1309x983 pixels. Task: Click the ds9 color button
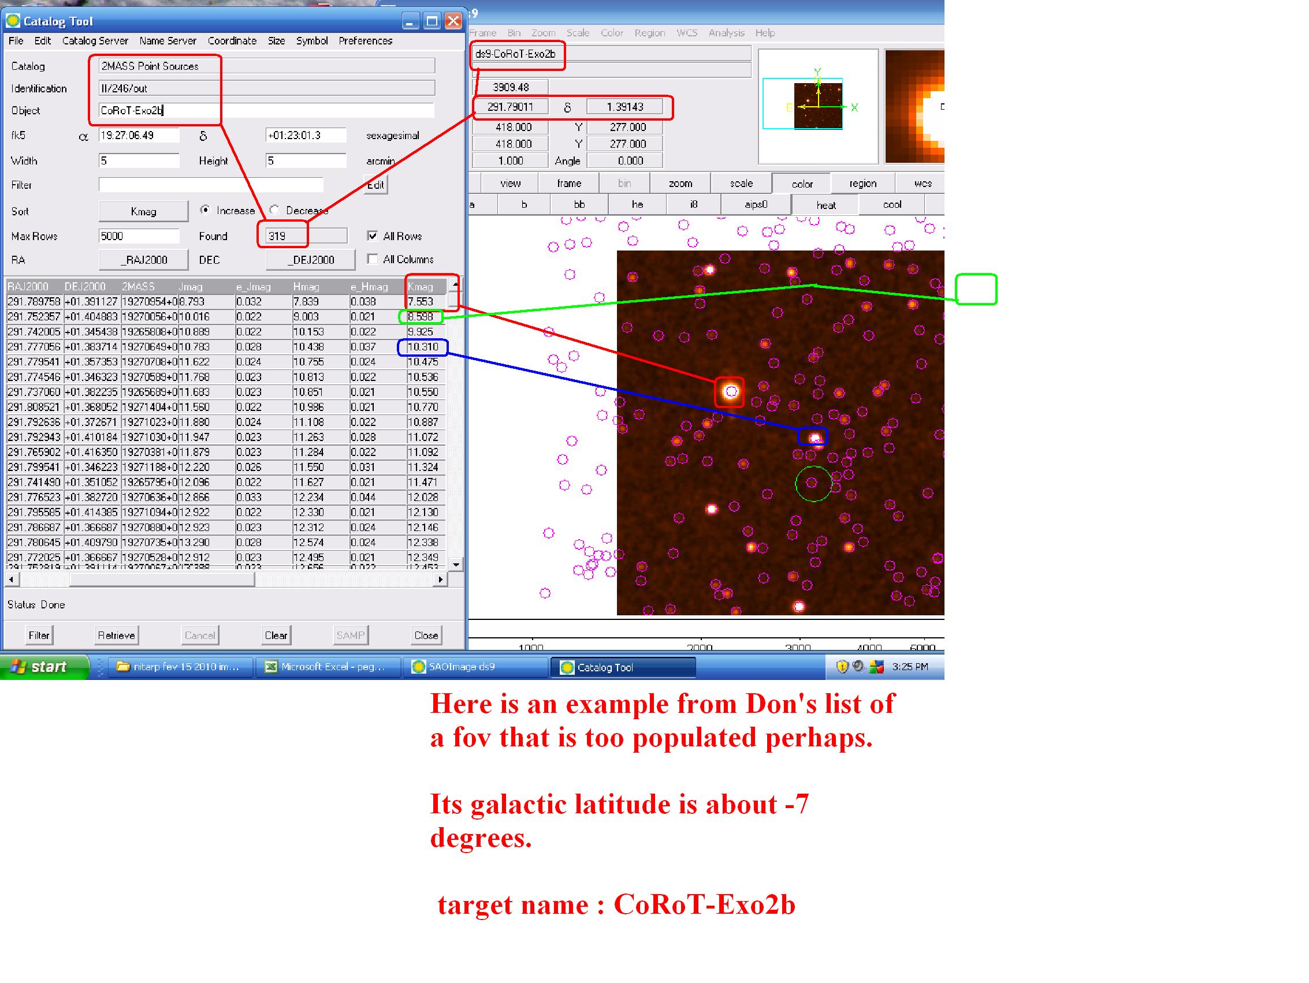point(802,184)
